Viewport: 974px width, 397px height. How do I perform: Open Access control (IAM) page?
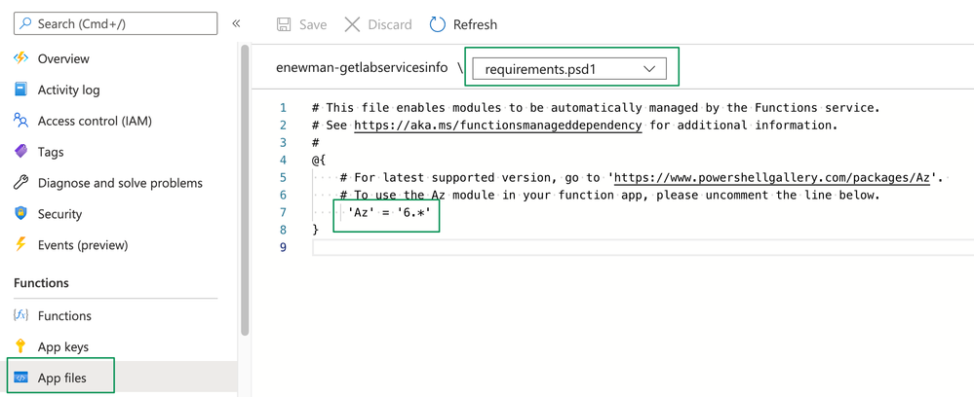coord(95,121)
